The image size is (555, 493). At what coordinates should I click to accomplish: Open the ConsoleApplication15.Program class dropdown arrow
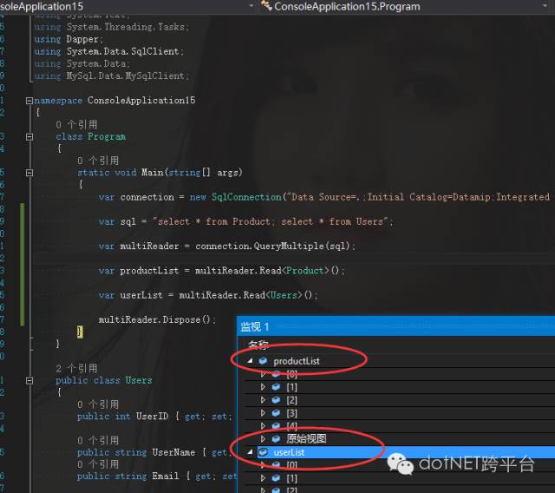point(545,6)
